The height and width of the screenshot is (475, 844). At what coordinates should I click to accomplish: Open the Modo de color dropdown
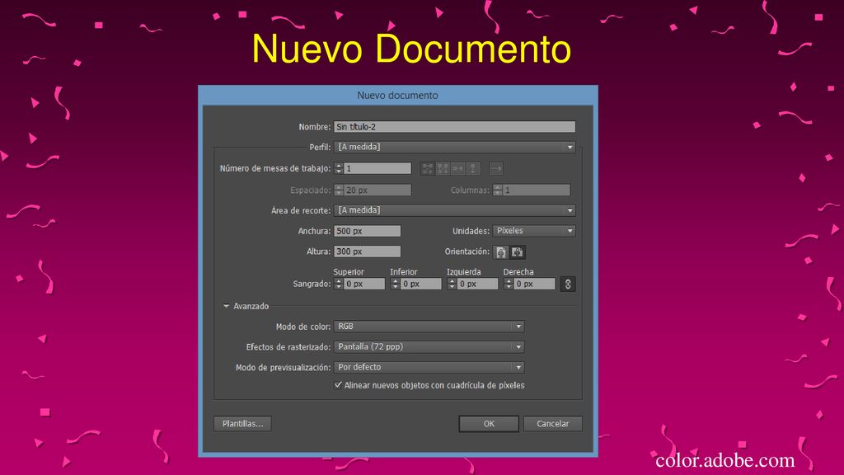coord(429,327)
